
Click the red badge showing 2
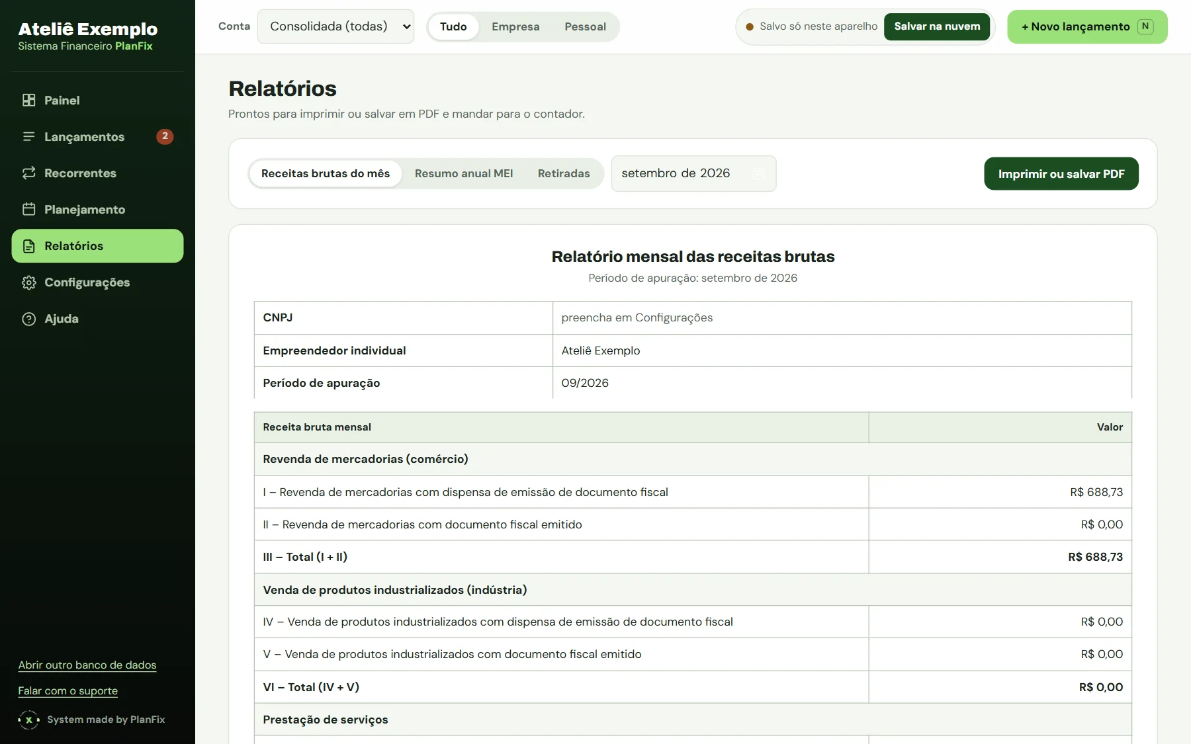pyautogui.click(x=165, y=136)
